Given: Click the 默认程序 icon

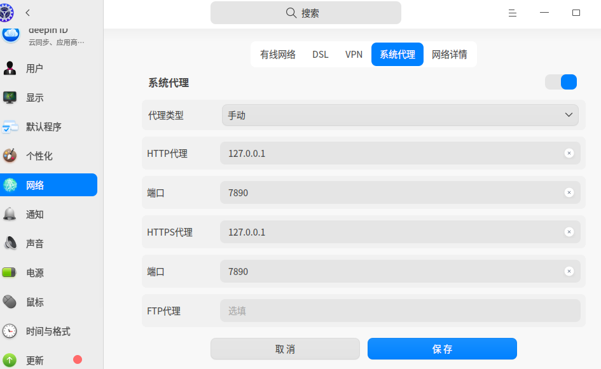Looking at the screenshot, I should 10,126.
